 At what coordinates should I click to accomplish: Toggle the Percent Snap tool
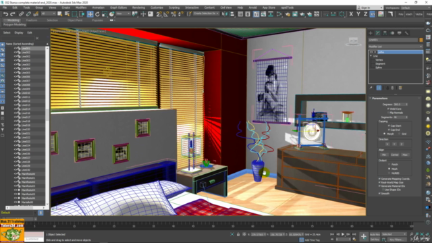[173, 14]
